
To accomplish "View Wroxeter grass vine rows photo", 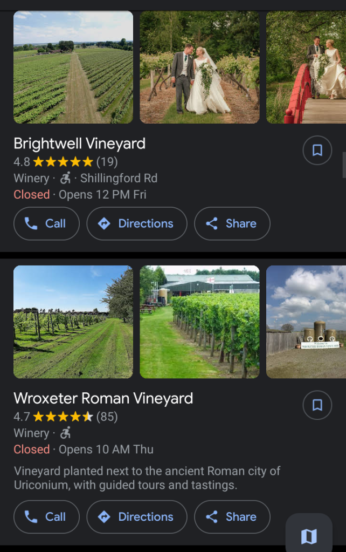I will [x=73, y=322].
